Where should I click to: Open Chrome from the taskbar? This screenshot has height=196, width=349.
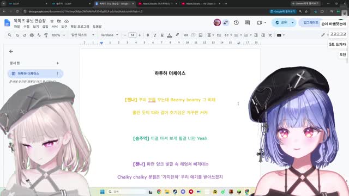click(x=159, y=192)
